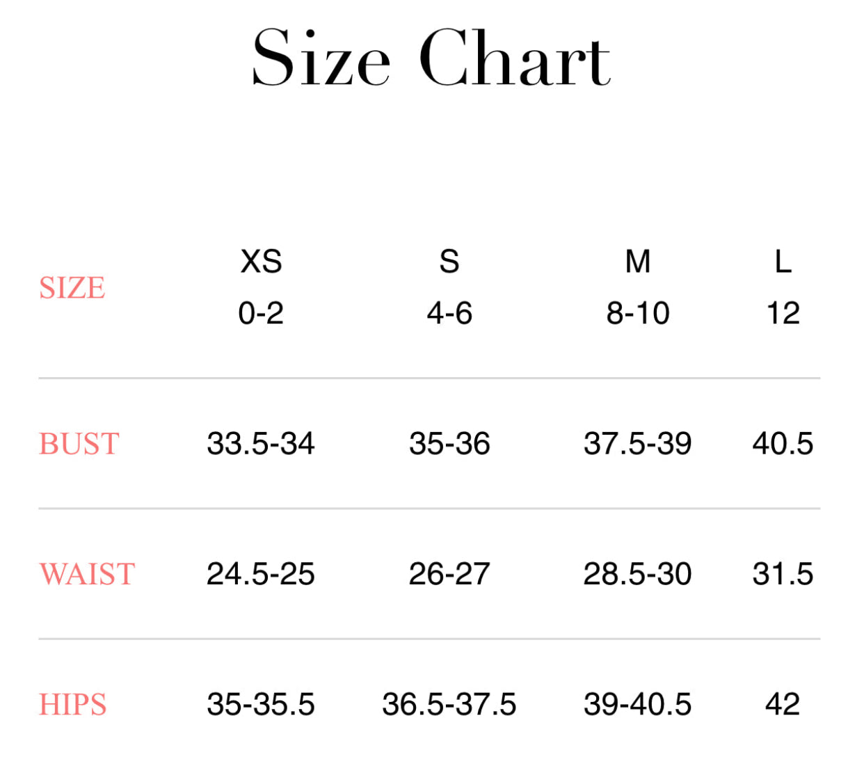Select the M column header
This screenshot has height=759, width=864.
pyautogui.click(x=638, y=262)
